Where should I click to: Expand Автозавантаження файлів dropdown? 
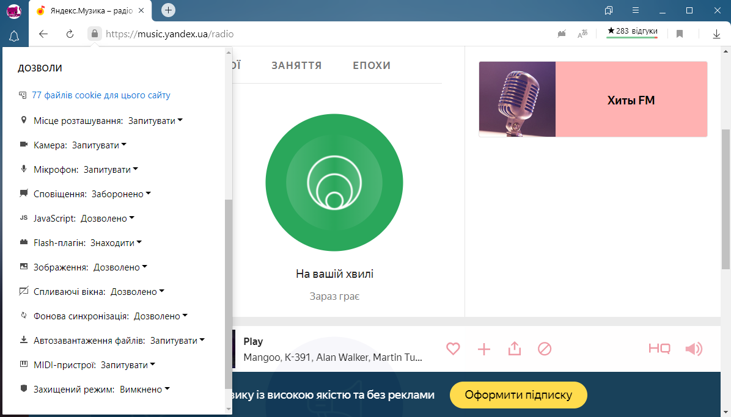[x=178, y=341]
